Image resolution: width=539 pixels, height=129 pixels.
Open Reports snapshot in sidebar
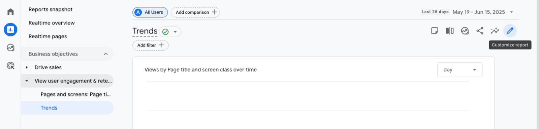[x=51, y=9]
